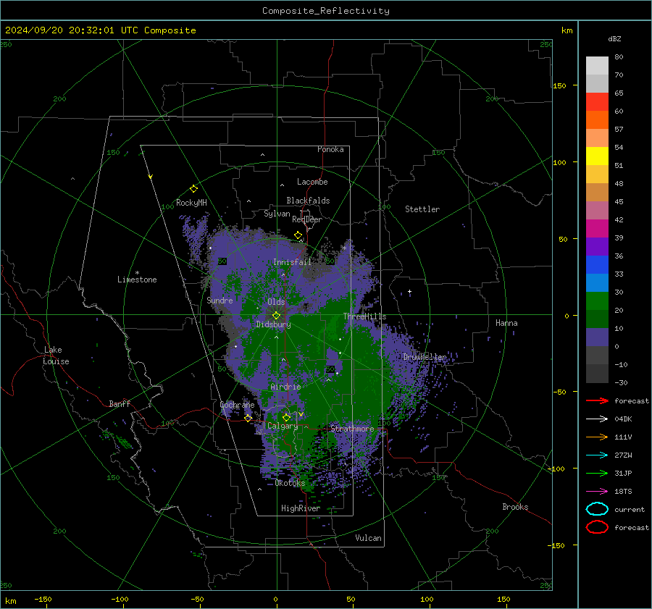Select the magenta swatch between 42 and 39 dBZ
This screenshot has width=652, height=609.
click(x=597, y=228)
